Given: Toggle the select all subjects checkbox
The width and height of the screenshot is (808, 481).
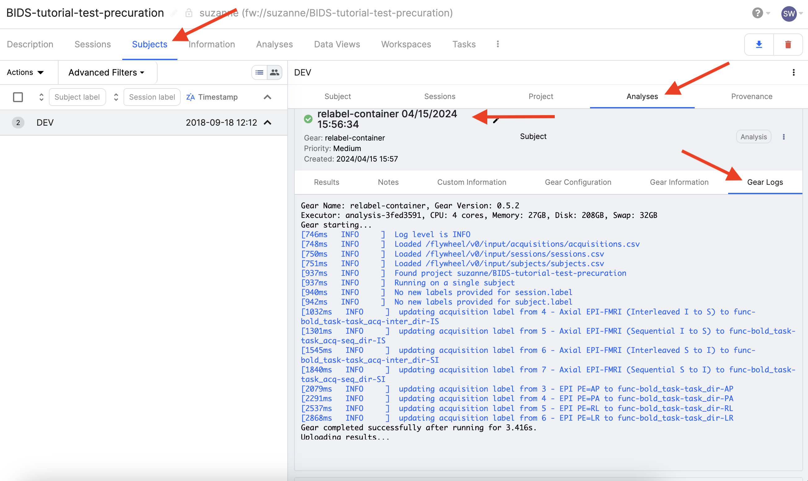Looking at the screenshot, I should point(18,97).
